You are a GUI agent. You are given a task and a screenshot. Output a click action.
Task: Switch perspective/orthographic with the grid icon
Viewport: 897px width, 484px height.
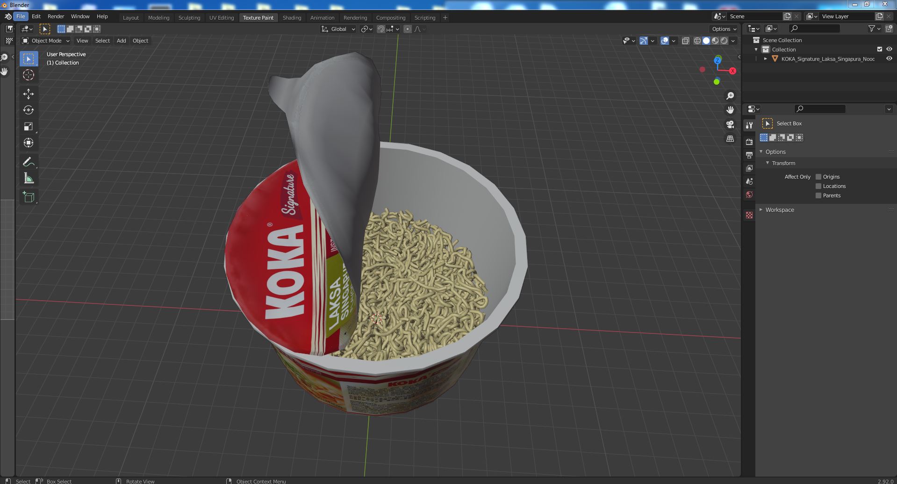(x=730, y=138)
